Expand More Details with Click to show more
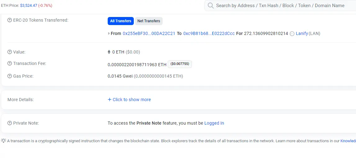The height and width of the screenshot is (158, 356). [129, 100]
